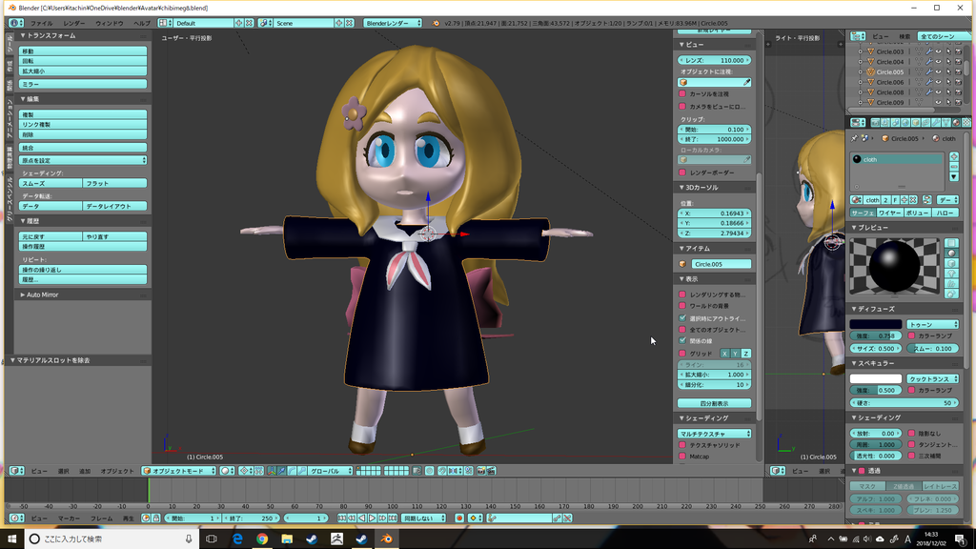
Task: Jump to the first frame in timeline
Action: tap(342, 518)
